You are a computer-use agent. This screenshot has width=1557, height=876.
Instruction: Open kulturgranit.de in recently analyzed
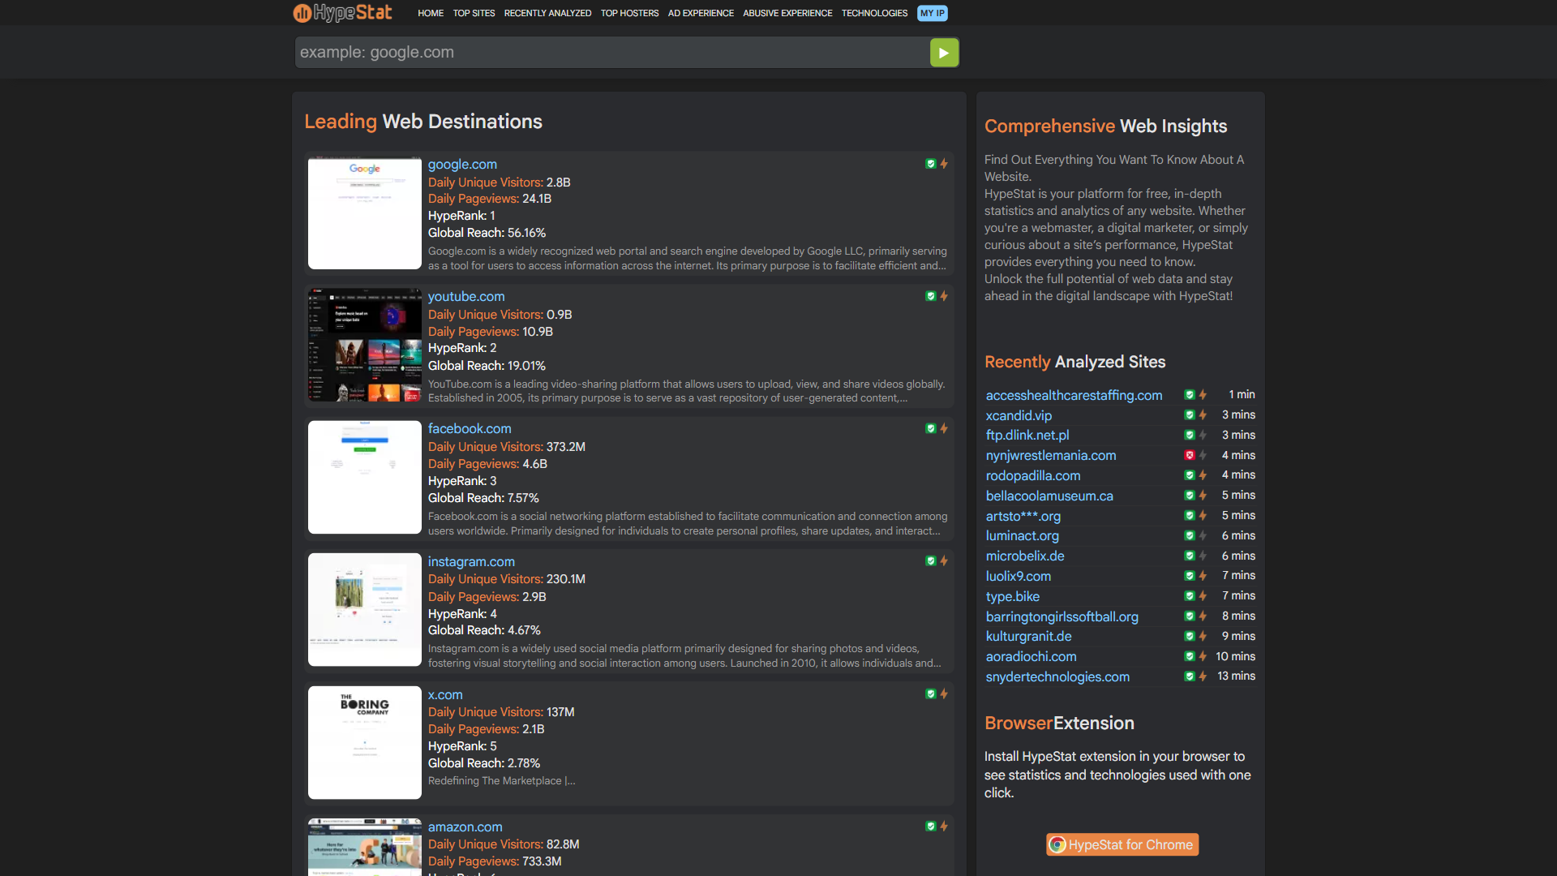point(1028,637)
